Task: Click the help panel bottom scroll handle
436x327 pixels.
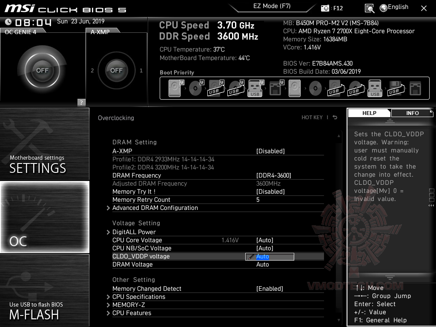Action: (x=390, y=278)
